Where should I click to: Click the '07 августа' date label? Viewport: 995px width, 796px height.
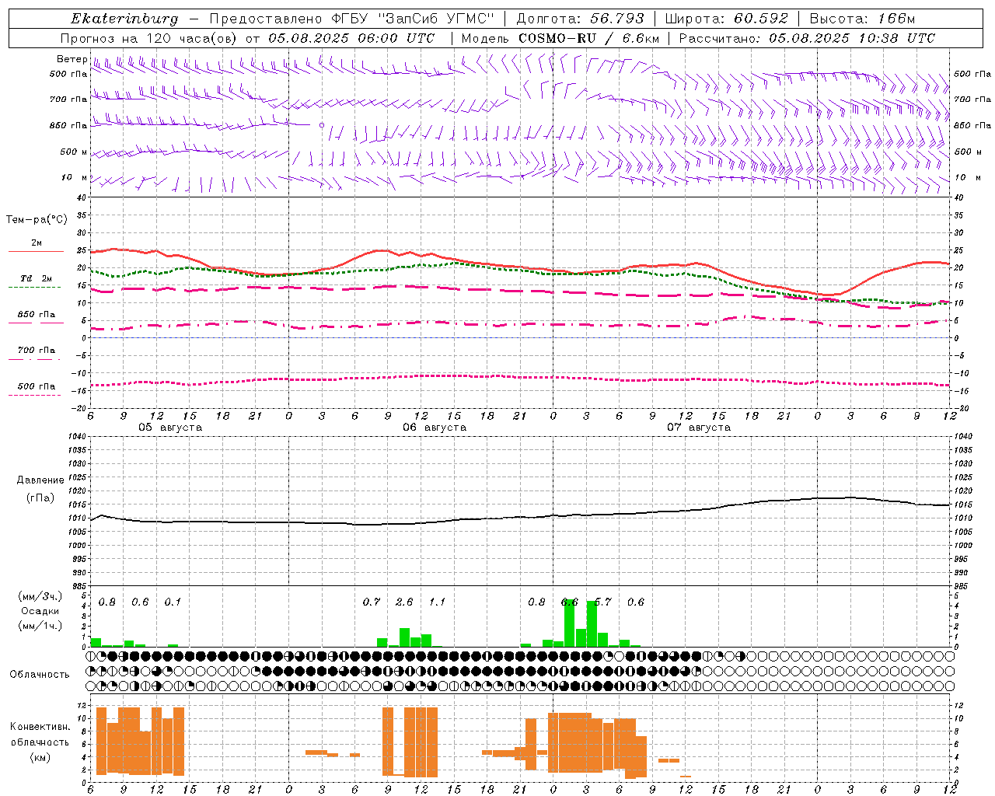(699, 428)
